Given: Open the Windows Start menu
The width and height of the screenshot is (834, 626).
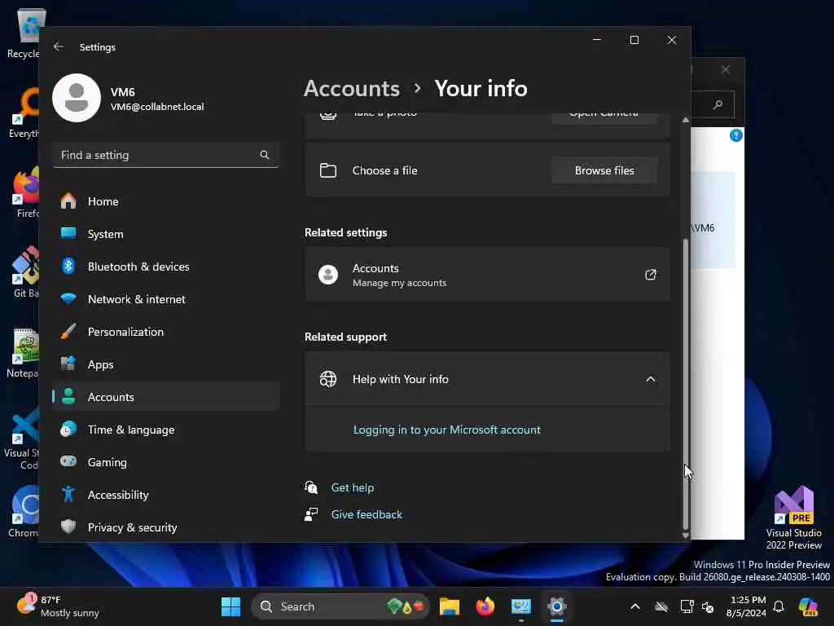Looking at the screenshot, I should 230,606.
